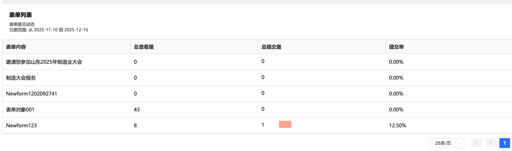Click the 总提交量 column header
The height and width of the screenshot is (151, 512).
[x=271, y=47]
